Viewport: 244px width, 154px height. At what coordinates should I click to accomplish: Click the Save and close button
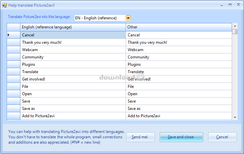click(x=181, y=137)
